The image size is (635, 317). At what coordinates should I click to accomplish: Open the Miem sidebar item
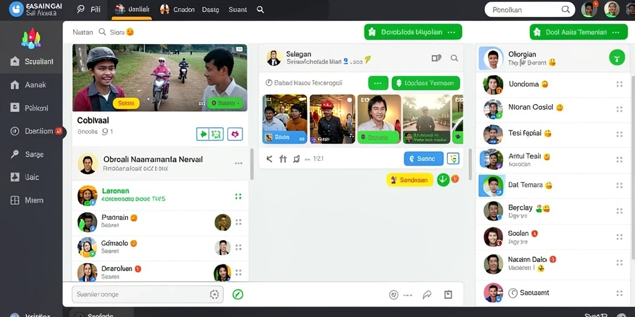point(32,200)
